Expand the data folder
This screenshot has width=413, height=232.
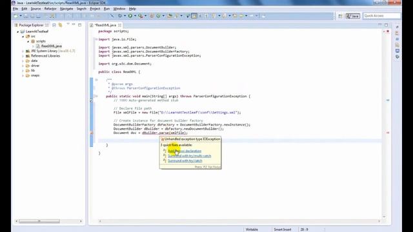pos(23,61)
